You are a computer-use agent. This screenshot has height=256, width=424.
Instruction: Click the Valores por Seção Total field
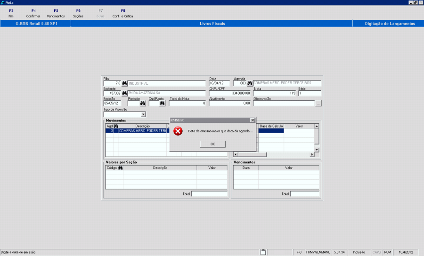click(210, 194)
